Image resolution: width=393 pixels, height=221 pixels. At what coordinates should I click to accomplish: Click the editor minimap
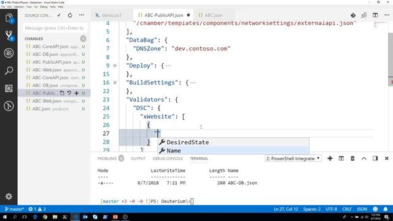381,26
